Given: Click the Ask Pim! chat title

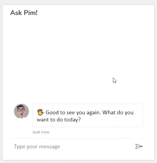Looking at the screenshot, I should coord(24,13).
